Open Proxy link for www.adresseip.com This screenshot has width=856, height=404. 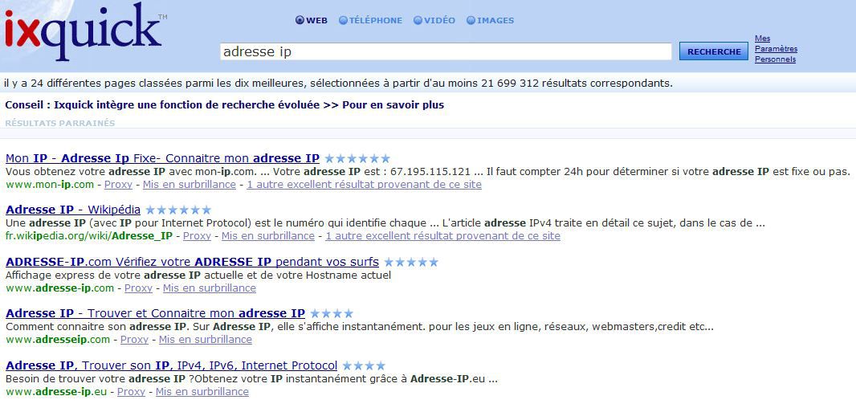point(134,340)
